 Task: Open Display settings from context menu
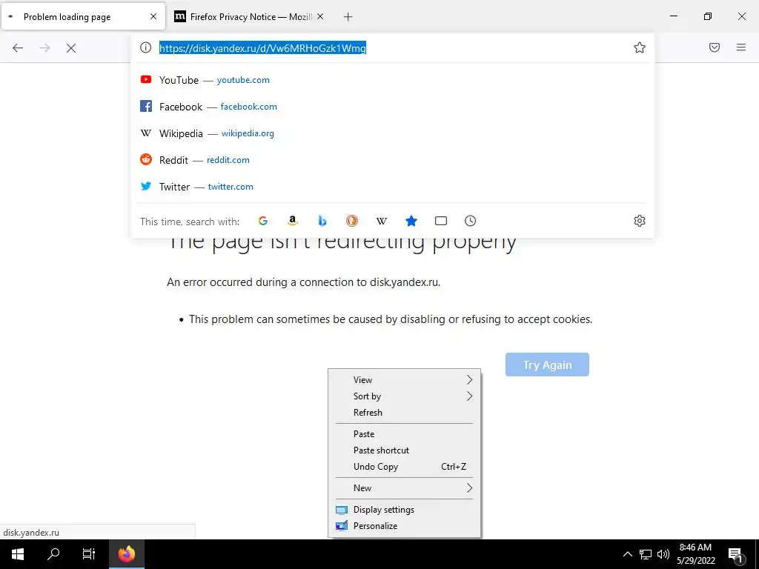[405, 510]
